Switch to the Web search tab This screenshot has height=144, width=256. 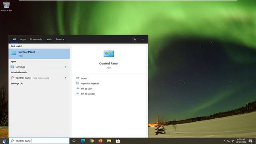tap(49, 39)
